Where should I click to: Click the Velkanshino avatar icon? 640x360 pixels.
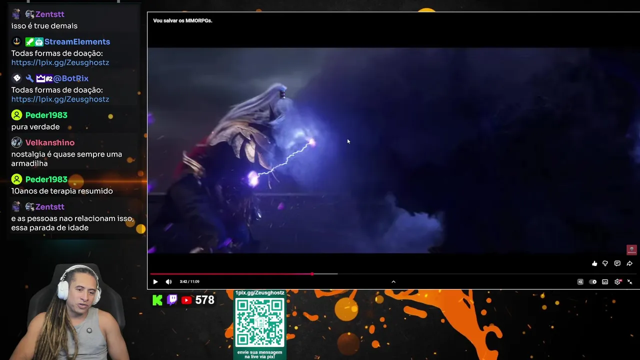coord(16,142)
